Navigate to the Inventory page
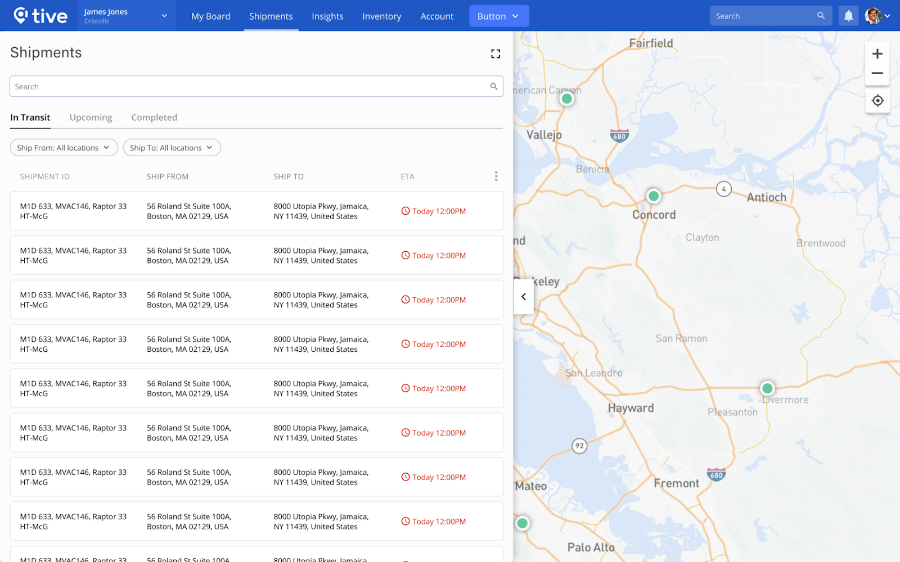The width and height of the screenshot is (900, 562). tap(381, 16)
